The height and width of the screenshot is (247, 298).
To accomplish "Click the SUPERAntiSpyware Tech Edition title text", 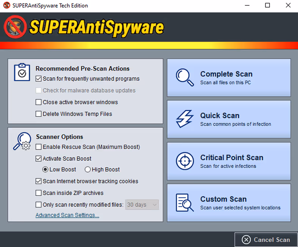I will [50, 6].
